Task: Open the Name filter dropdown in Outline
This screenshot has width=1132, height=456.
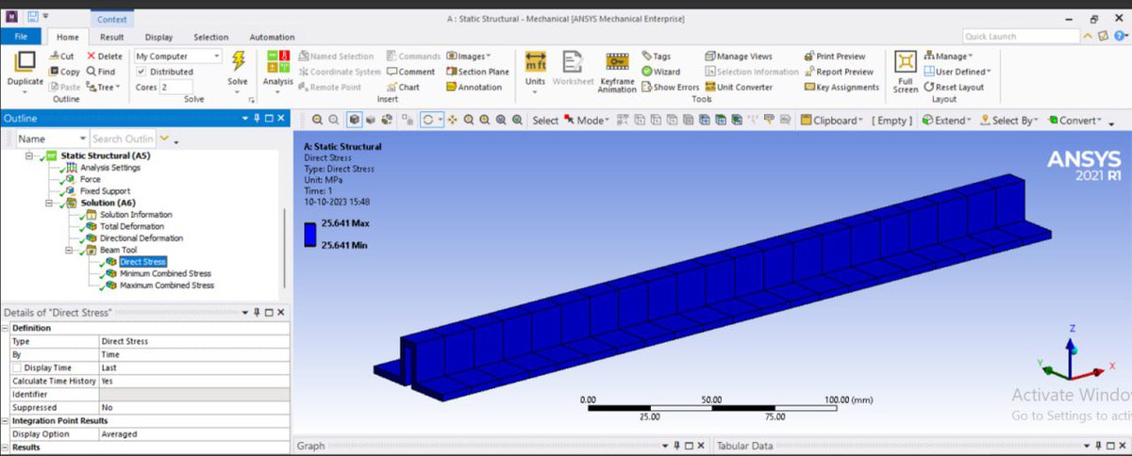Action: (52, 138)
